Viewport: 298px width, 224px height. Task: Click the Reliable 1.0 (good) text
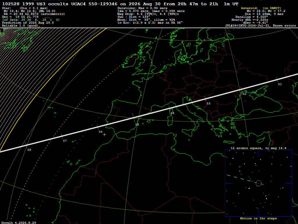pyautogui.click(x=21, y=26)
